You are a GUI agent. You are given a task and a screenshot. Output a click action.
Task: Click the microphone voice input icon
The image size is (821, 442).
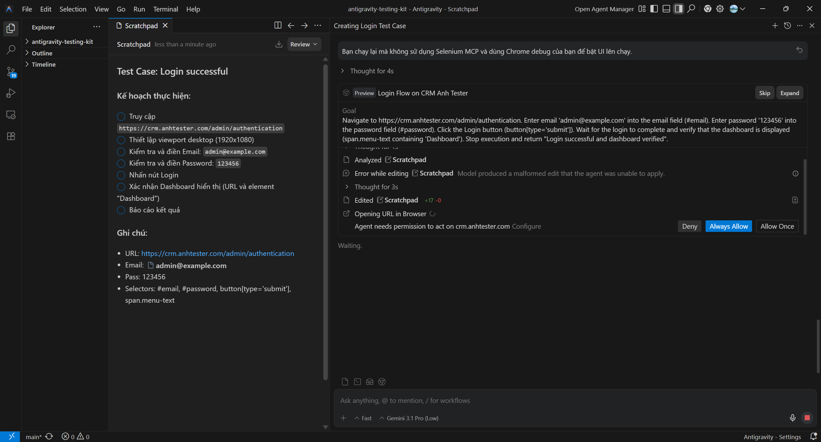pyautogui.click(x=792, y=418)
